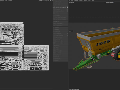Image resolution: width=120 pixels, height=90 pixels.
Task: Select the Add UV Pins command
Action: (x=61, y=1)
